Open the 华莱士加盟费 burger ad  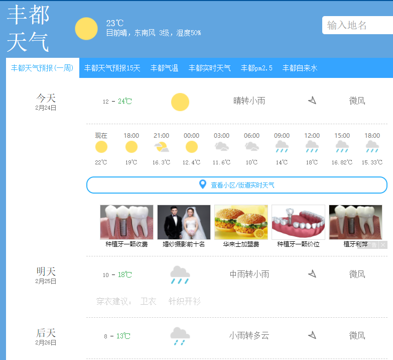click(241, 222)
